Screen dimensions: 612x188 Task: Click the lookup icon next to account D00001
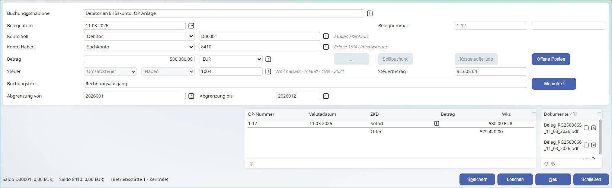tap(326, 36)
